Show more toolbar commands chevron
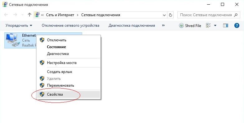Image resolution: width=244 pixels, height=123 pixels. coord(163,25)
